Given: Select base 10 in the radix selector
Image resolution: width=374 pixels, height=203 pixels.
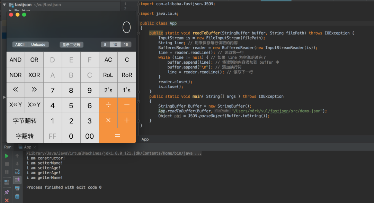Looking at the screenshot, I should click(x=115, y=45).
